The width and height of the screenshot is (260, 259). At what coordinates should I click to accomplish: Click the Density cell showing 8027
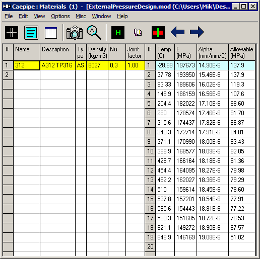(97, 65)
